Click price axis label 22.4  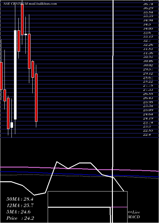pos(147,134)
